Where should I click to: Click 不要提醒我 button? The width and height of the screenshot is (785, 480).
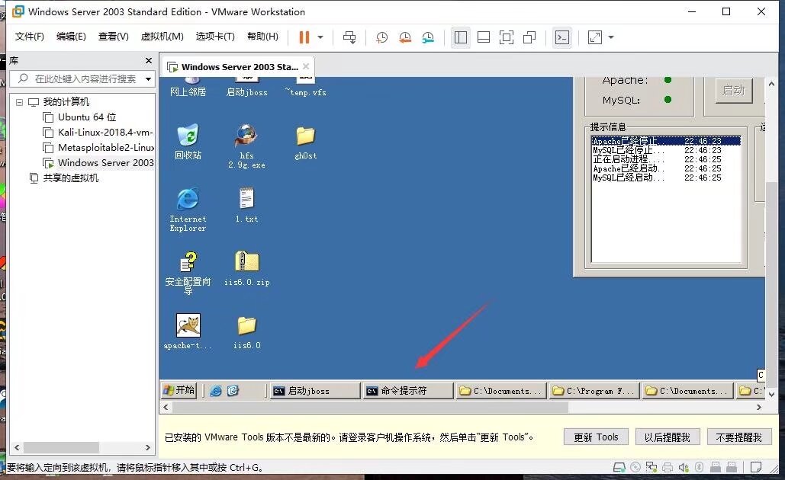point(739,437)
